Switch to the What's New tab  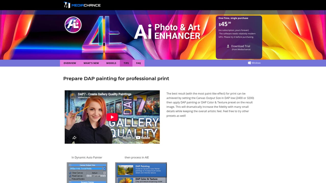coord(91,63)
